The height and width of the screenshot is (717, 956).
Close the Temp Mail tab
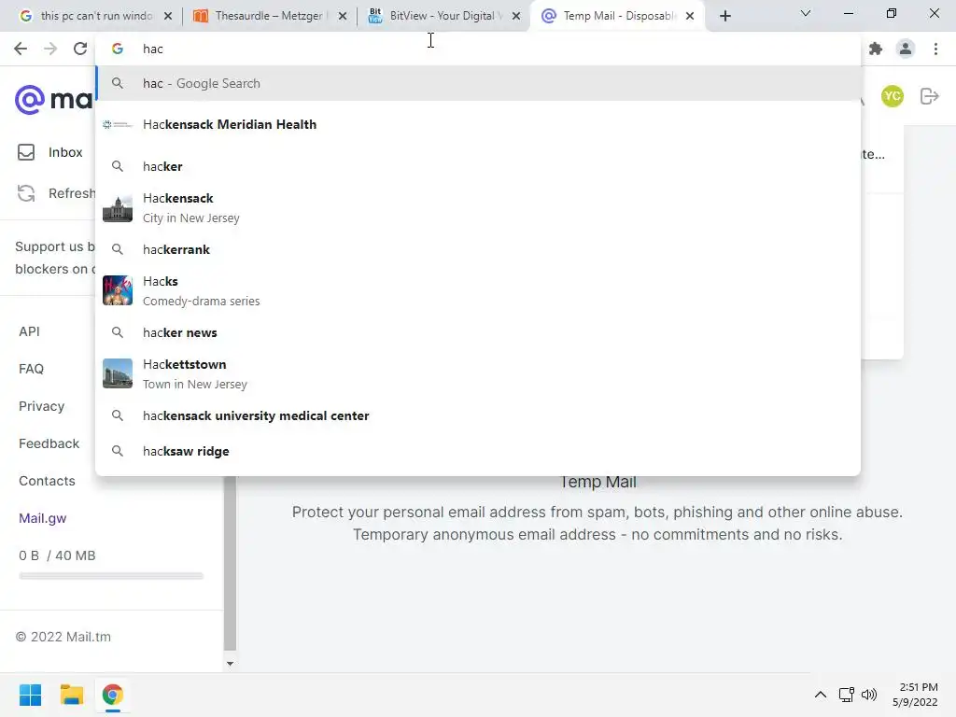[x=690, y=16]
